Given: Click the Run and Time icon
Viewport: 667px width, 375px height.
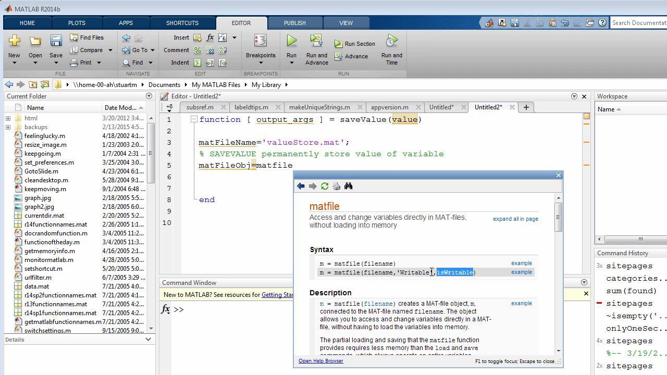Looking at the screenshot, I should 391,41.
